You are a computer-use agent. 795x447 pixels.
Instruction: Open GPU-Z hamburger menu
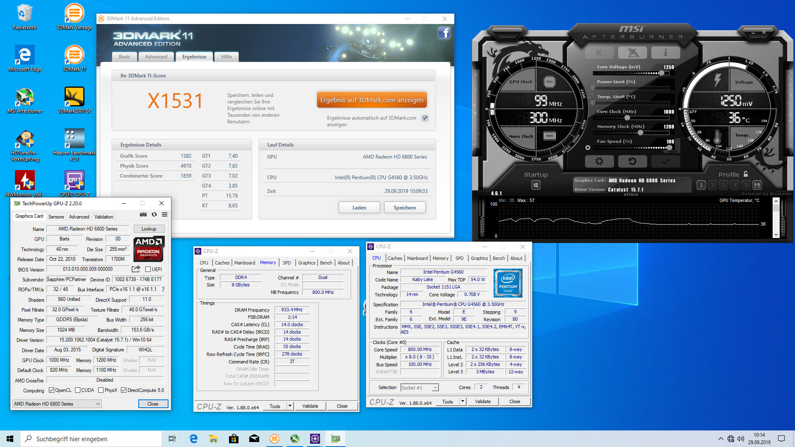click(164, 214)
